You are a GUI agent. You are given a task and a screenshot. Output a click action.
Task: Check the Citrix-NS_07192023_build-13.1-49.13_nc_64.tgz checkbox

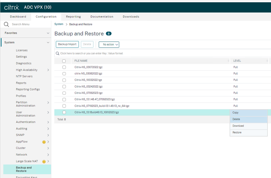tap(64, 106)
